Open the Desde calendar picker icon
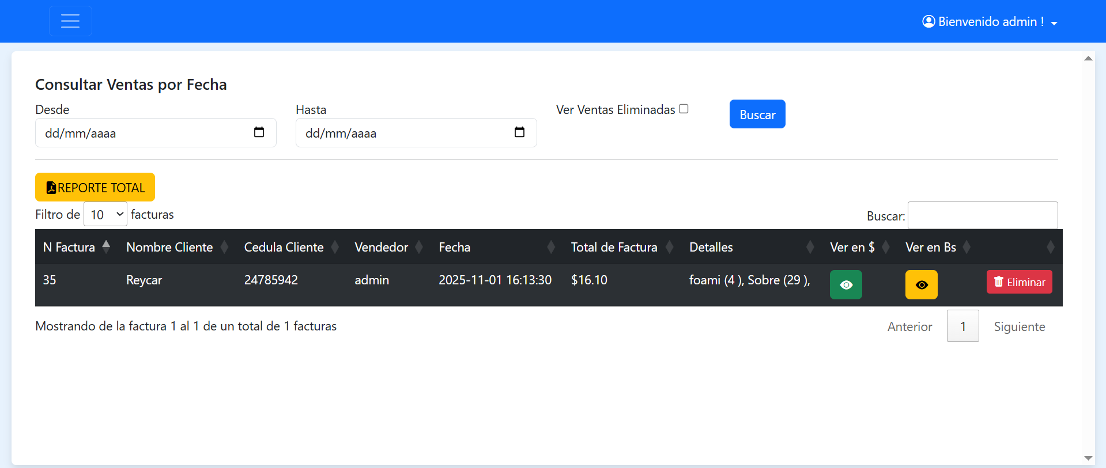This screenshot has width=1106, height=468. pyautogui.click(x=259, y=132)
